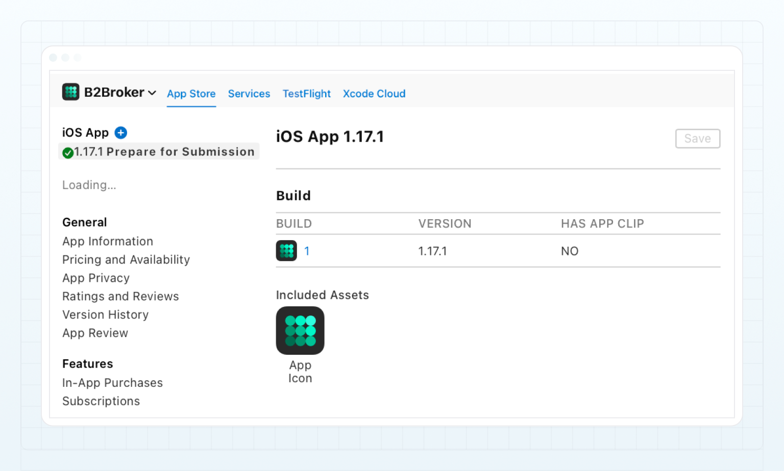Screen dimensions: 784x471
Task: Switch to the TestFlight tab
Action: tap(306, 94)
